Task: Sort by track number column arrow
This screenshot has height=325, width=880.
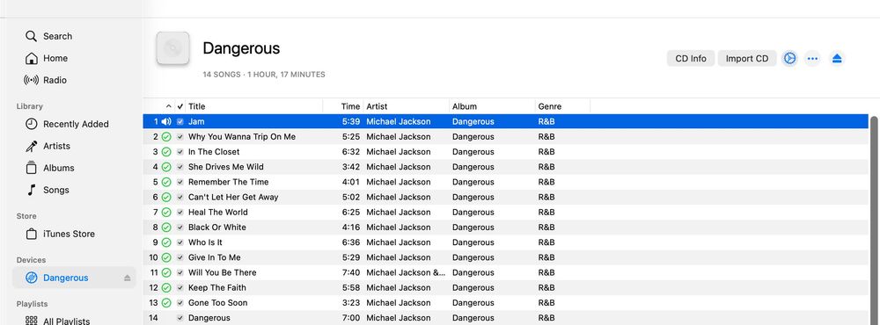Action: [x=168, y=106]
